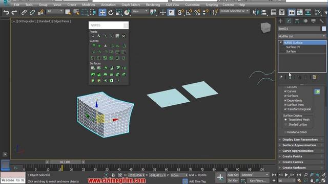
Task: Expand the Curve Approximation rollout
Action: tap(301, 151)
